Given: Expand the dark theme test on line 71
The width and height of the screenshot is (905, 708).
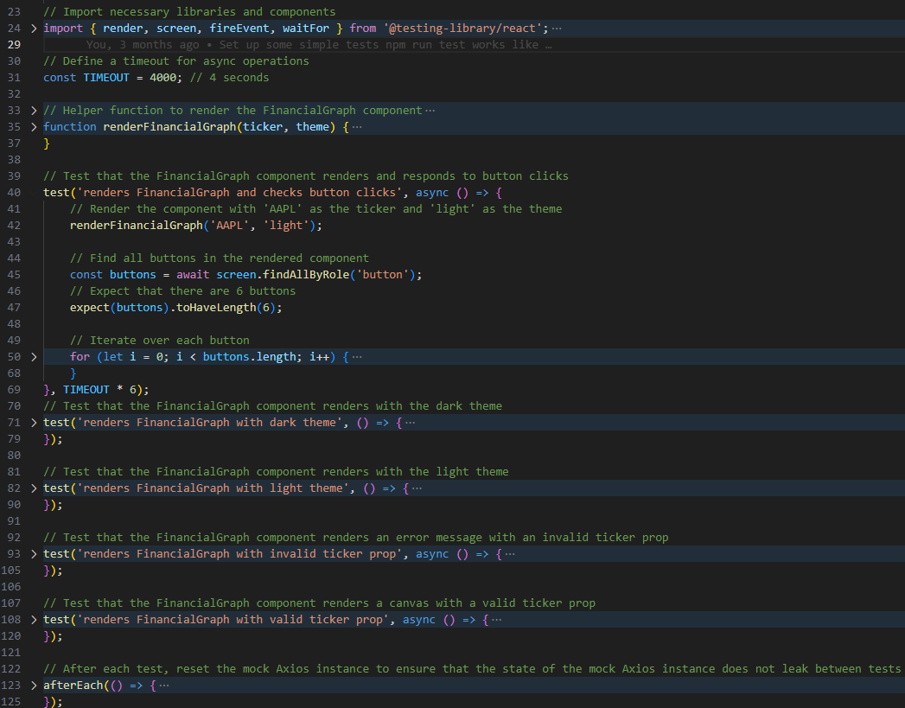Looking at the screenshot, I should [x=34, y=423].
